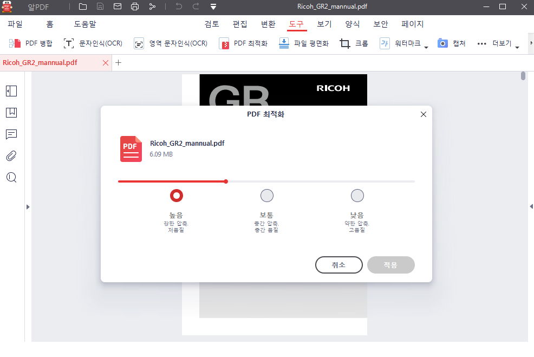Click 파일 평면화 tool
This screenshot has height=357, width=534.
click(x=304, y=43)
